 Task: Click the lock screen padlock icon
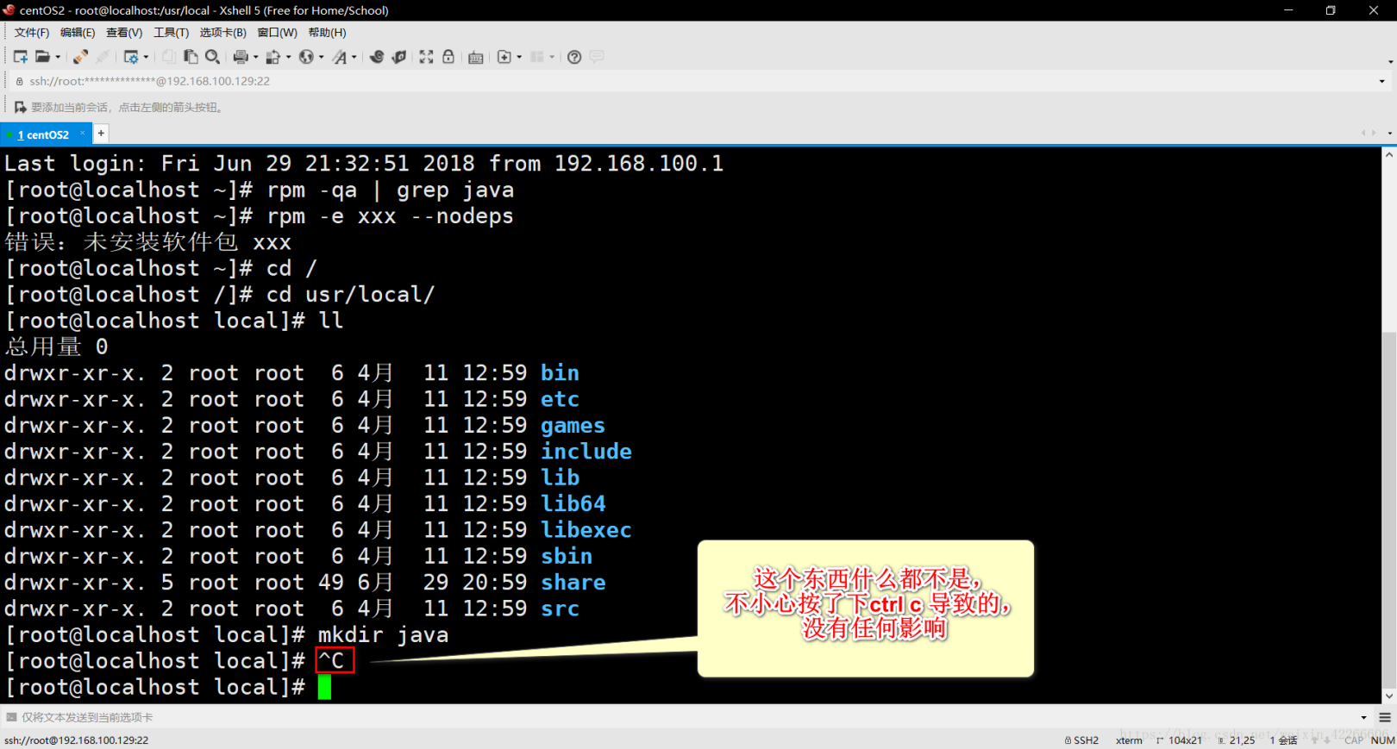[448, 57]
